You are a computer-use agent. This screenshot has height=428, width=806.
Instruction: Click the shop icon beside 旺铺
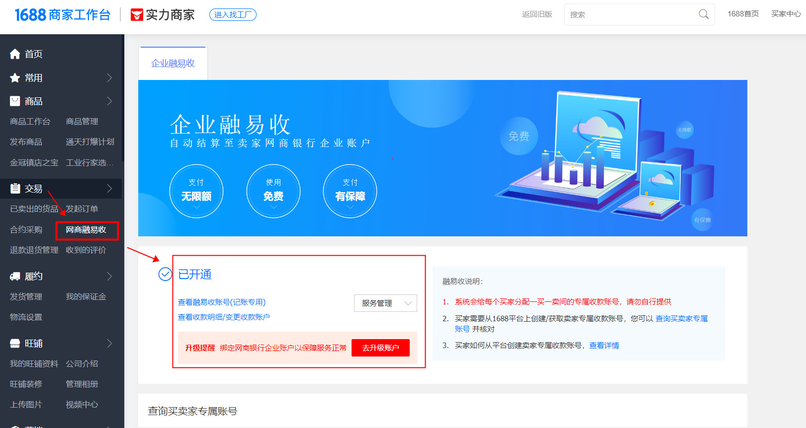(x=15, y=344)
